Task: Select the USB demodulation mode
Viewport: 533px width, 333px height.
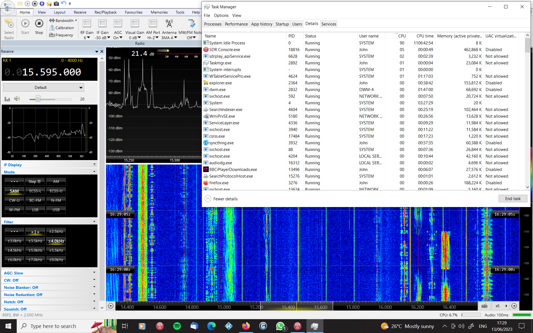Action: click(x=56, y=210)
